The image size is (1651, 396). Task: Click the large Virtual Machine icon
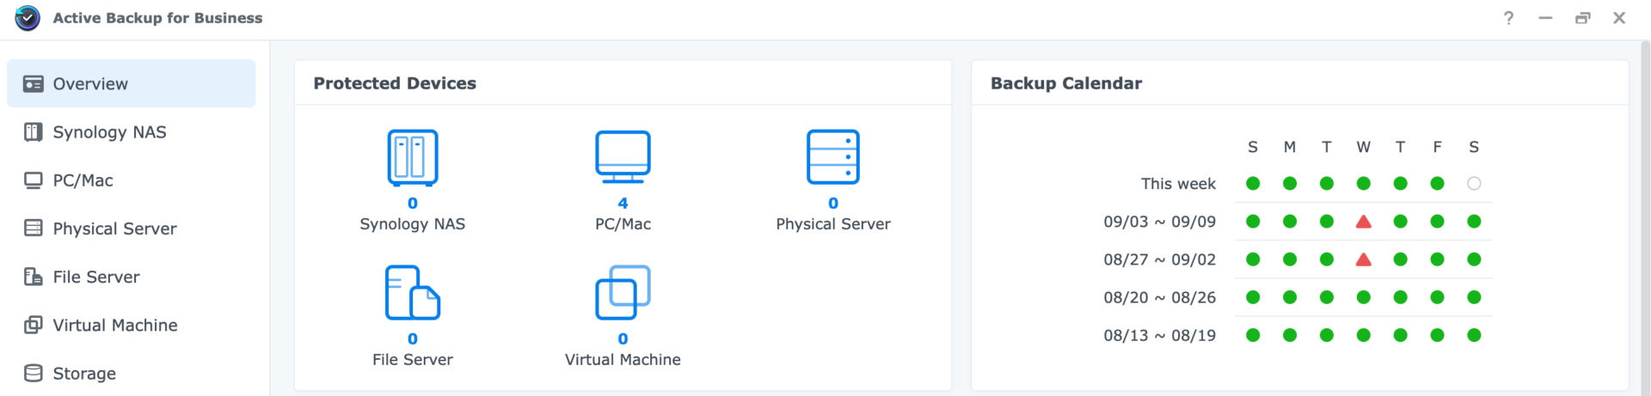click(623, 293)
